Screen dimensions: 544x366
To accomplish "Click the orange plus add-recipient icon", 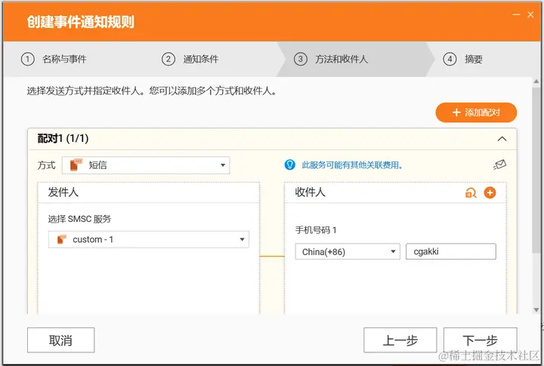I will [x=490, y=192].
